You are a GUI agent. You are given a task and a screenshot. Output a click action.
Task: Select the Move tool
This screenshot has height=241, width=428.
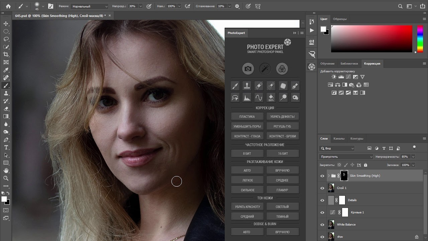[x=6, y=24]
